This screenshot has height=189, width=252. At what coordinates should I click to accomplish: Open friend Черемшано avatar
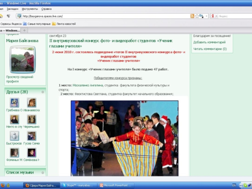click(31, 119)
